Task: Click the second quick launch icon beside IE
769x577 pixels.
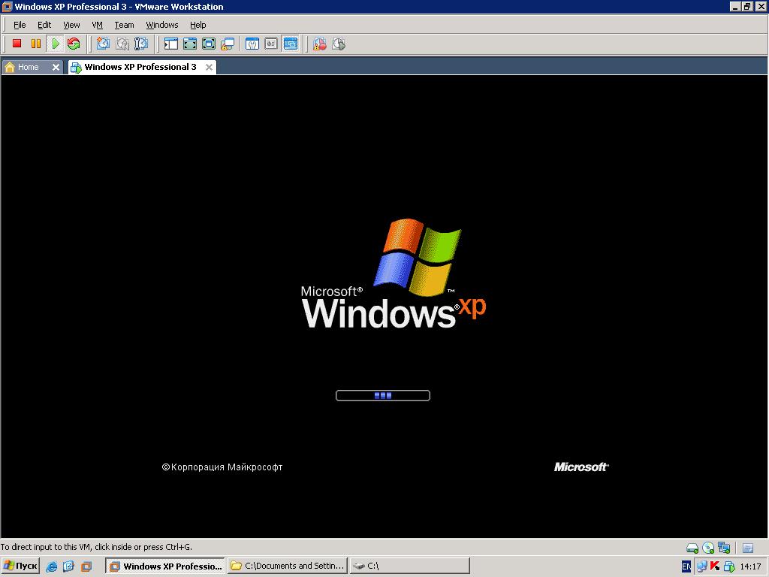Action: point(68,566)
